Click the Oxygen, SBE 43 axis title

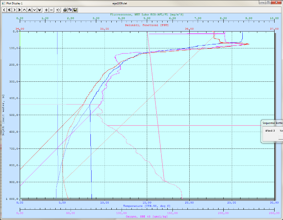coord(147,216)
